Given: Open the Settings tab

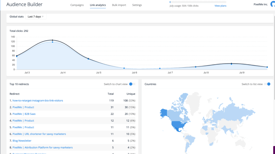Looking at the screenshot, I should click(137, 5).
